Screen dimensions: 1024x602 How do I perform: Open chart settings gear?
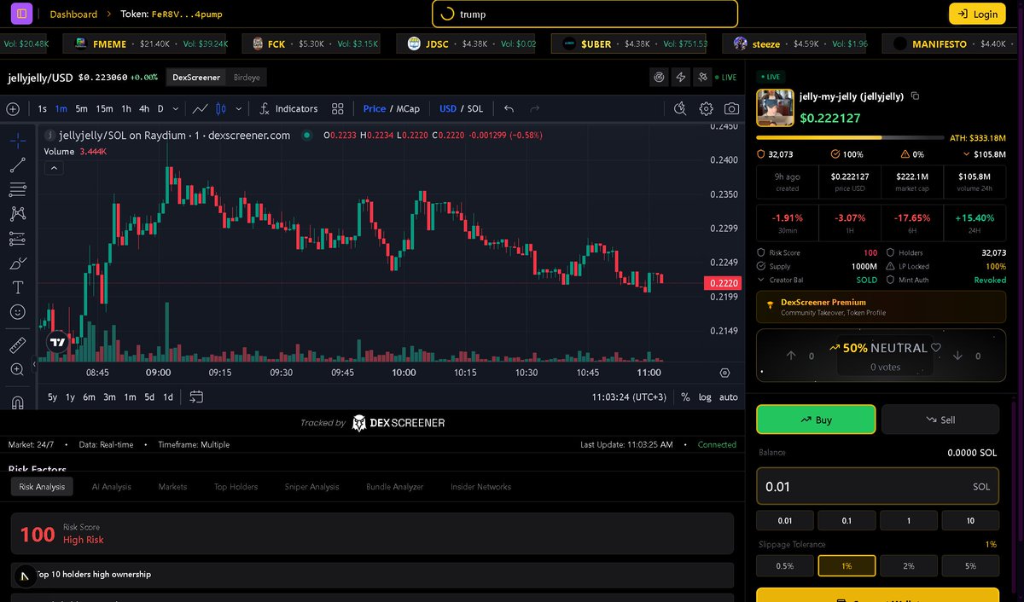pos(707,108)
